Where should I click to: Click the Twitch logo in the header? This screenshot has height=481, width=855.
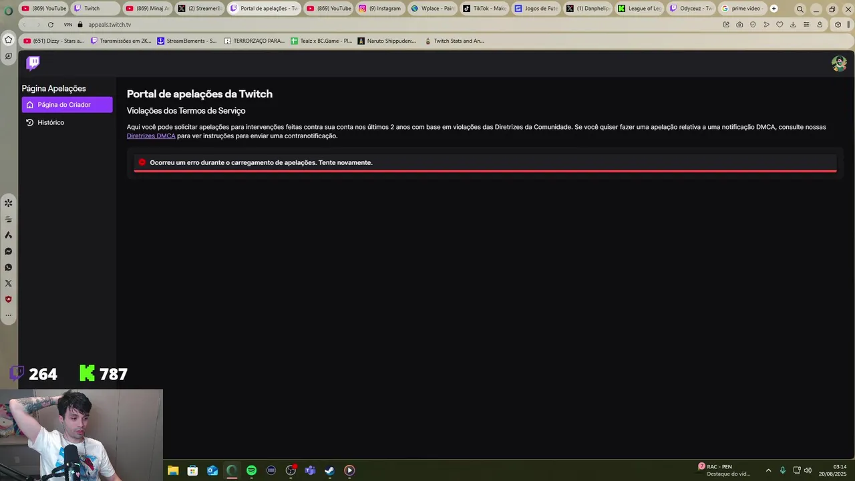pyautogui.click(x=33, y=63)
